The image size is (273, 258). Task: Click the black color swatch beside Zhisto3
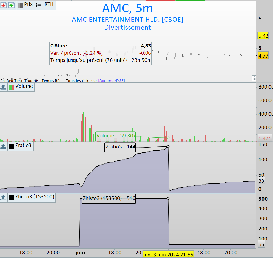[11, 198]
